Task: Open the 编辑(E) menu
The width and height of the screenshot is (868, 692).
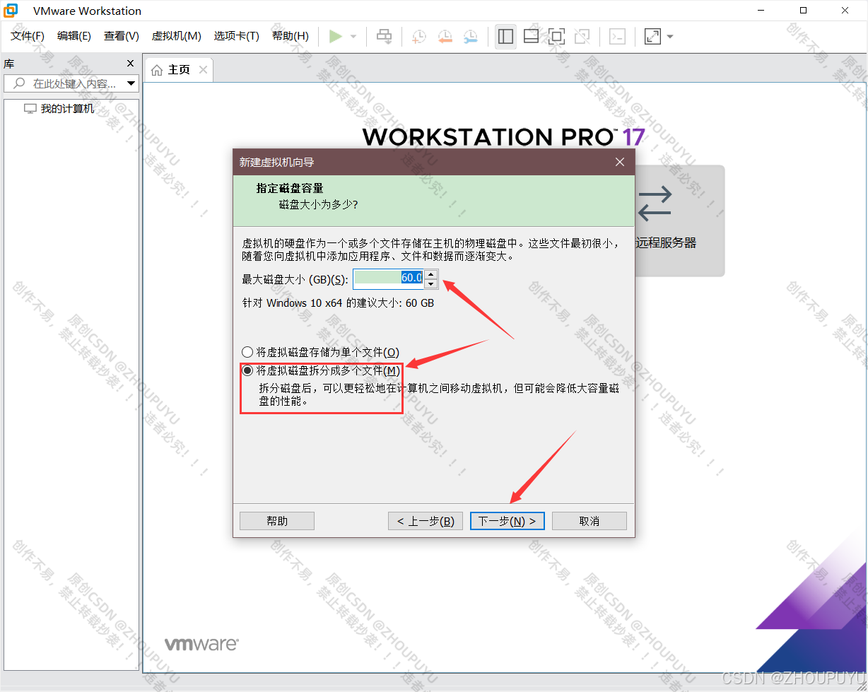Action: click(x=74, y=36)
